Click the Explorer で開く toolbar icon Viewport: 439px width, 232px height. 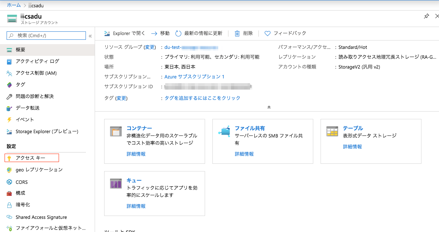point(107,34)
